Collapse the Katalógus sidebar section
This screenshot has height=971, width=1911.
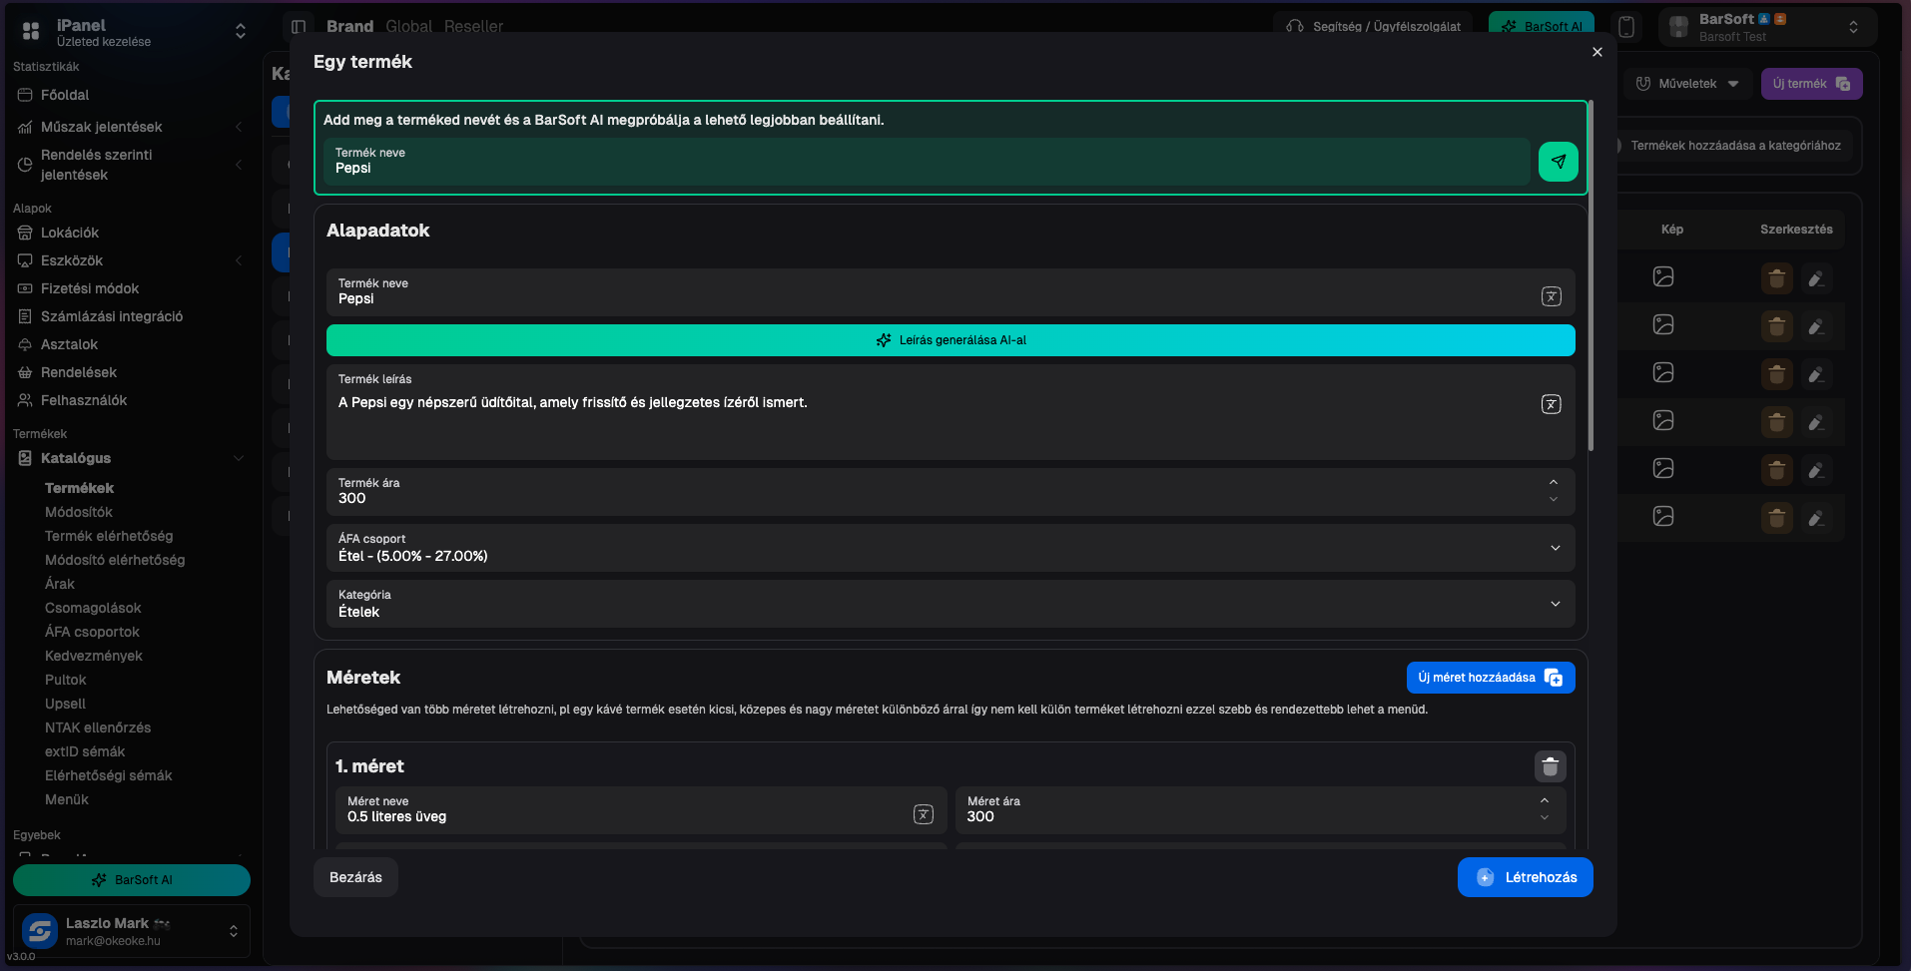(x=239, y=458)
